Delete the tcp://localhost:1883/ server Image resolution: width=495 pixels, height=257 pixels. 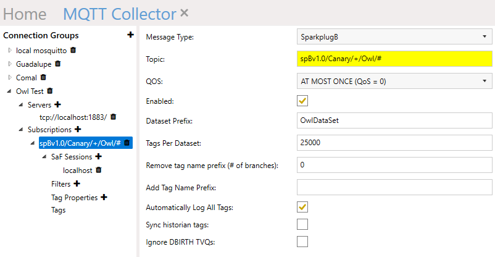(114, 117)
